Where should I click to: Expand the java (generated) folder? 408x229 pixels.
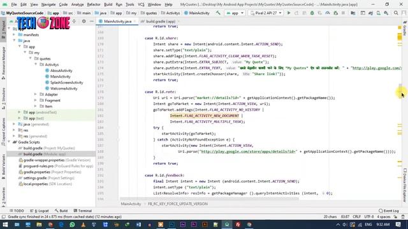click(x=14, y=124)
